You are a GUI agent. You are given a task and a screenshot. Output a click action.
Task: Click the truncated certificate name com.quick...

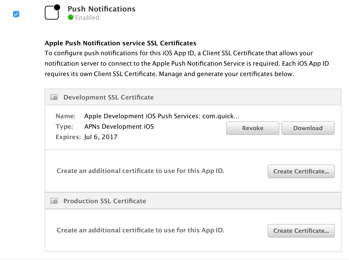[x=221, y=116]
